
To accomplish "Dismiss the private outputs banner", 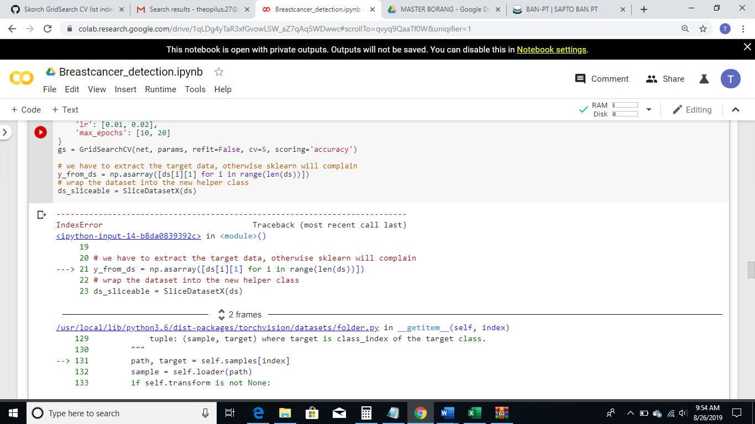I will 747,47.
